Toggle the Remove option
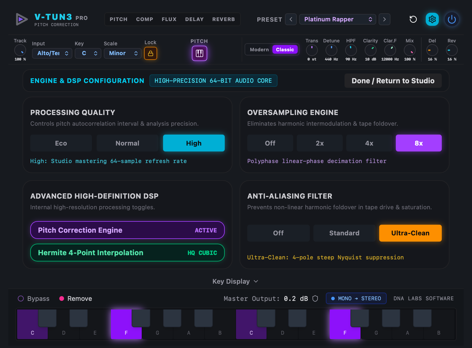The image size is (472, 348). (76, 298)
